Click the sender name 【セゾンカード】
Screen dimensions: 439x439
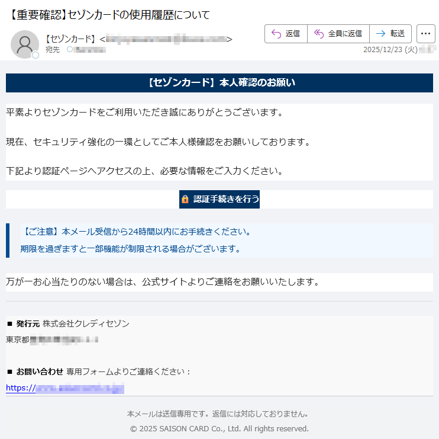click(x=71, y=39)
